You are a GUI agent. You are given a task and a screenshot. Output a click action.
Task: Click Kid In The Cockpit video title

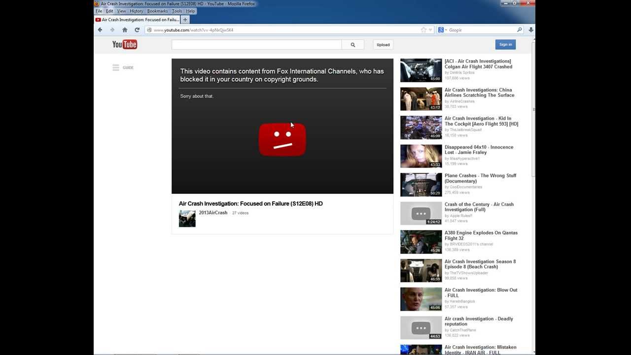[x=481, y=121]
